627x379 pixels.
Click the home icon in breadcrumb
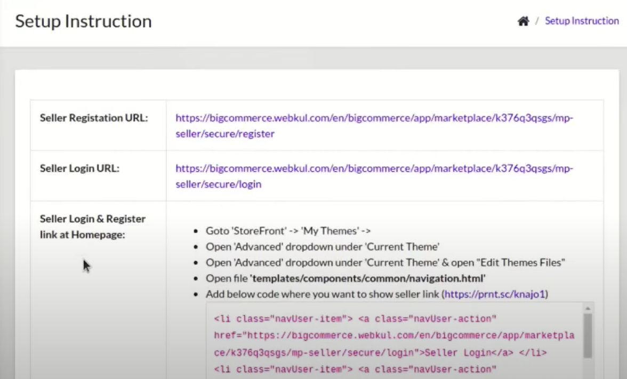(523, 21)
